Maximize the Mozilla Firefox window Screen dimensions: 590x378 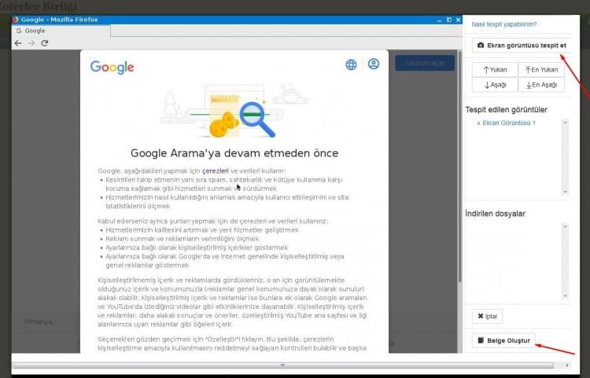[449, 20]
